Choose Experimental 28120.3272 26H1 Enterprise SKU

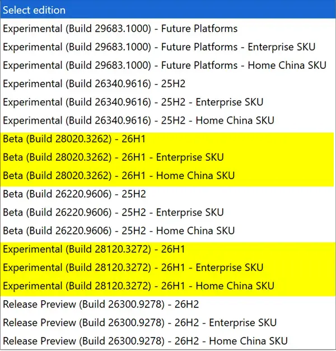coord(168,267)
